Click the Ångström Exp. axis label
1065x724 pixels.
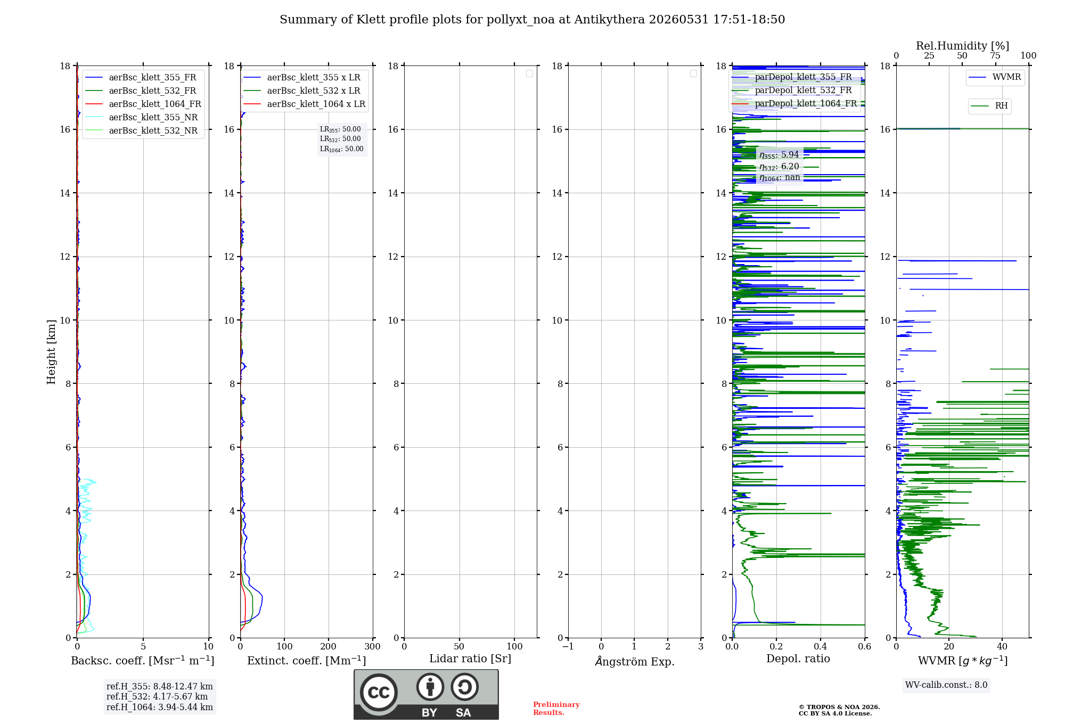point(635,661)
